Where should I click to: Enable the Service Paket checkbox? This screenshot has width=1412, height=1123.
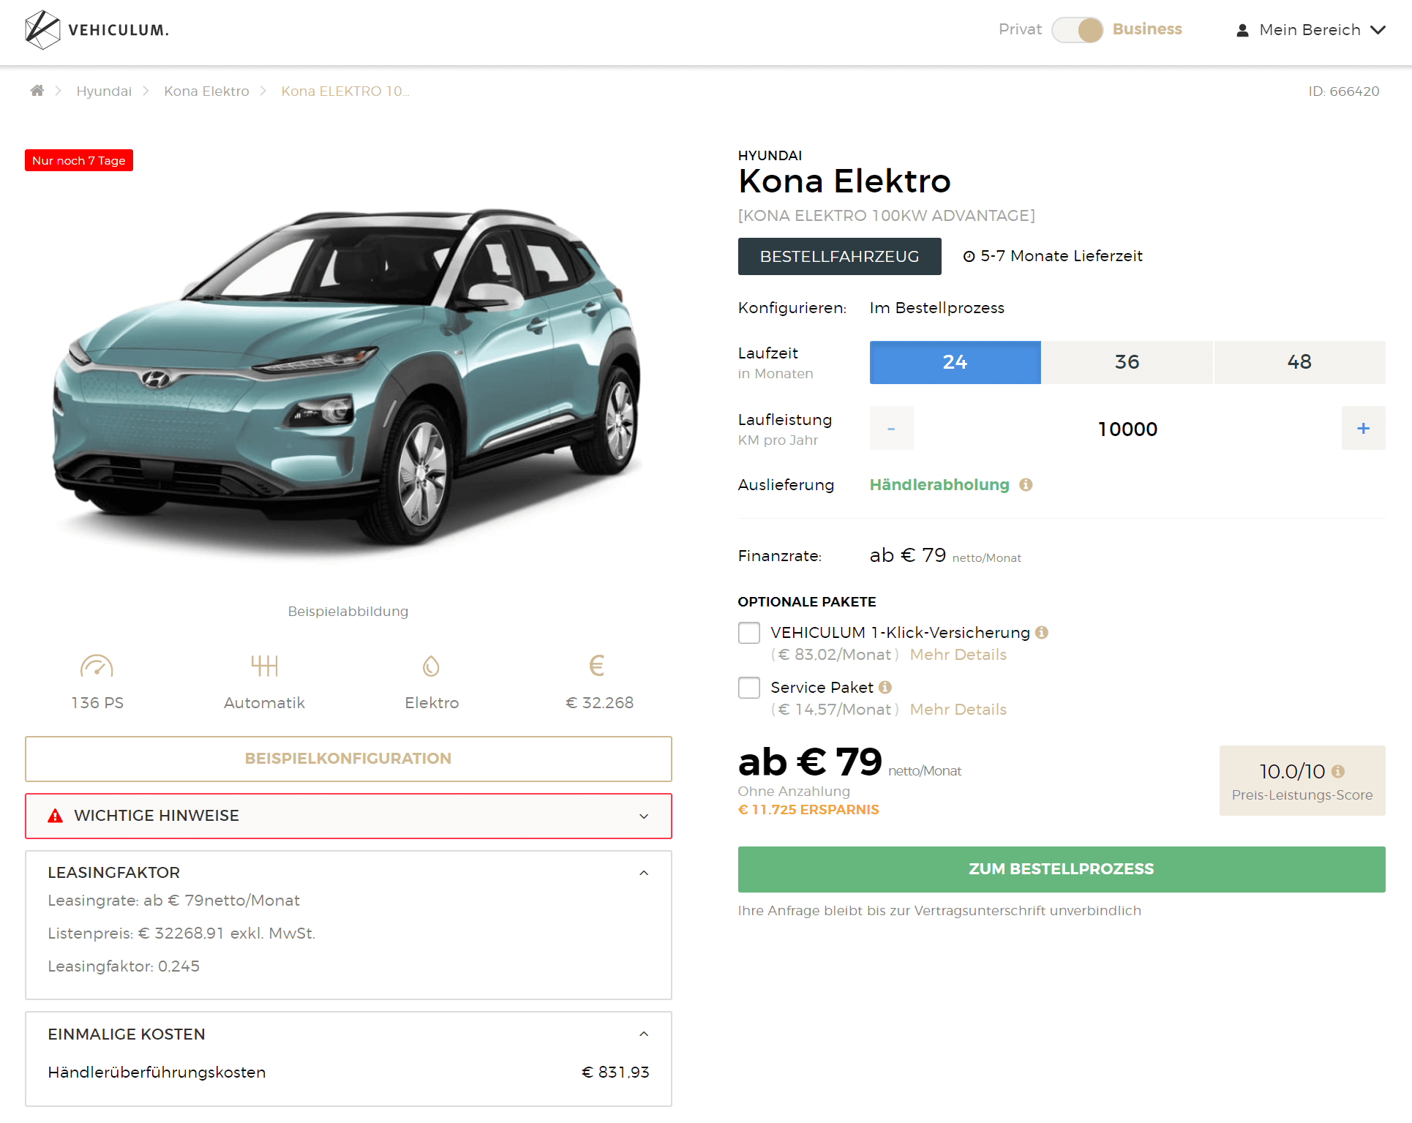point(749,688)
